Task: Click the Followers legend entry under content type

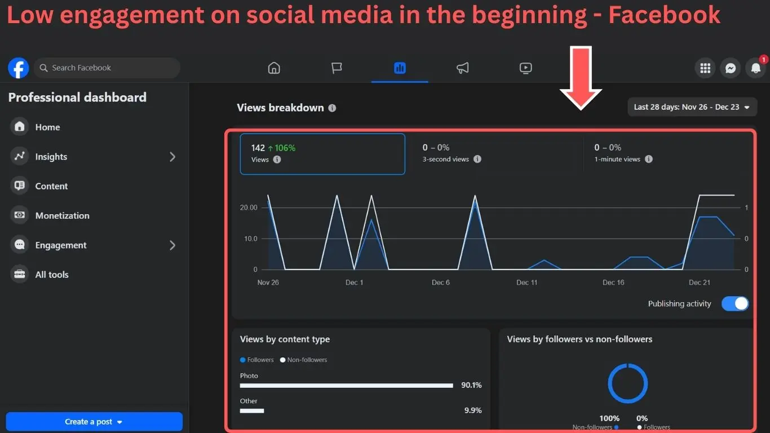Action: tap(257, 360)
